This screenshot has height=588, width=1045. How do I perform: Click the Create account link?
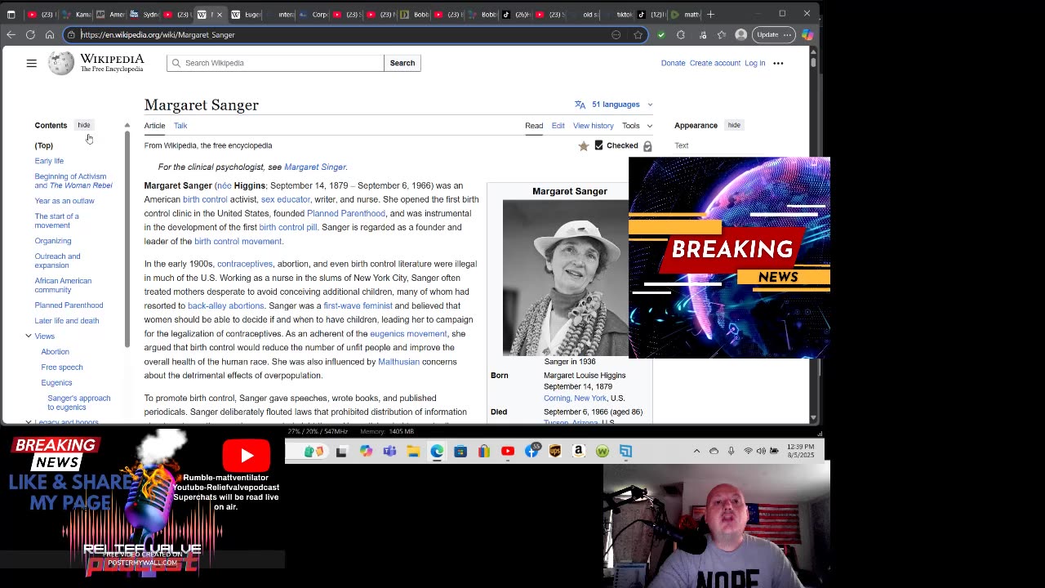coord(714,63)
